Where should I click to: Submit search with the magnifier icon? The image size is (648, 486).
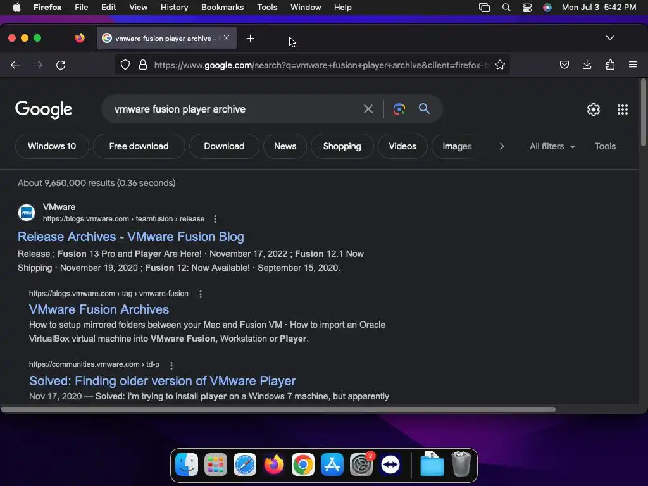click(424, 109)
